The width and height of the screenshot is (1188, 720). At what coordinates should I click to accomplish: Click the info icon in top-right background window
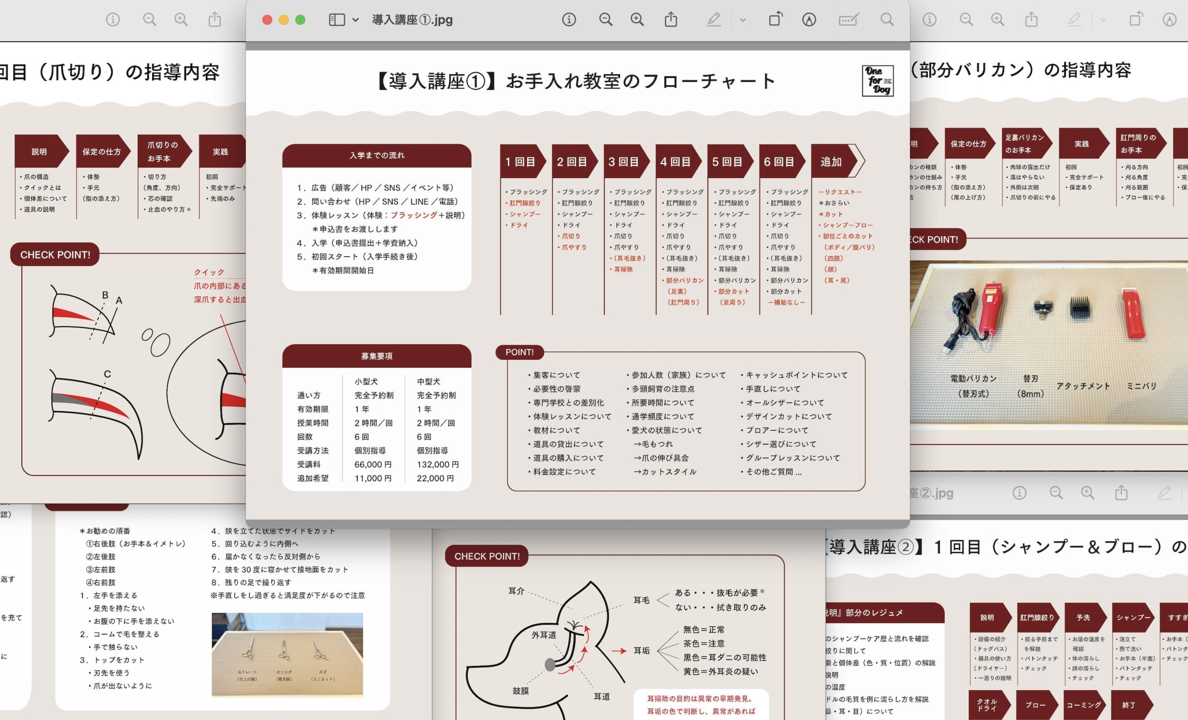point(930,20)
